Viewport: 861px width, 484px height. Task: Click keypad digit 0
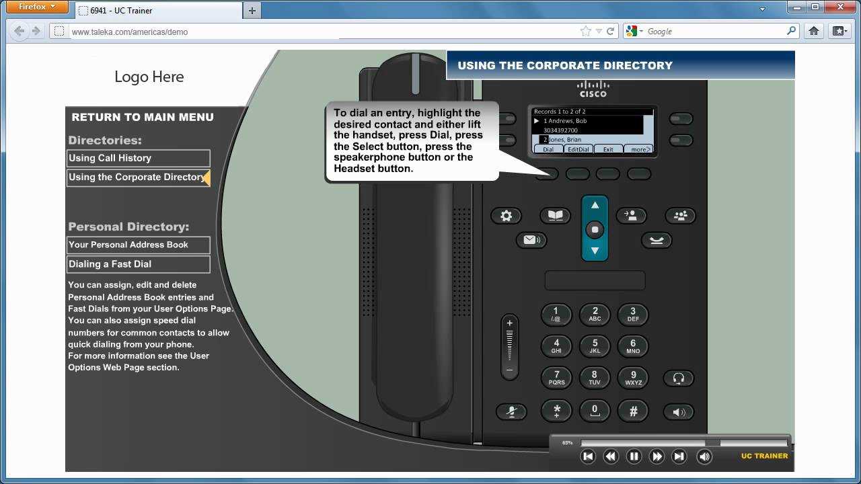coord(595,411)
